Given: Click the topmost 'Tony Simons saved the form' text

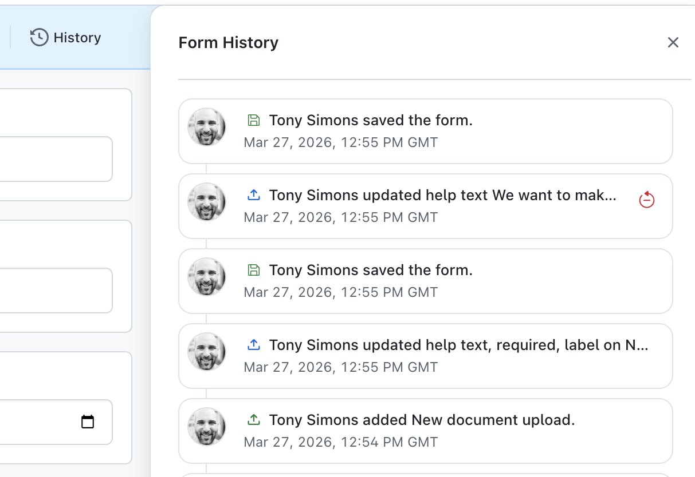Looking at the screenshot, I should (x=371, y=120).
